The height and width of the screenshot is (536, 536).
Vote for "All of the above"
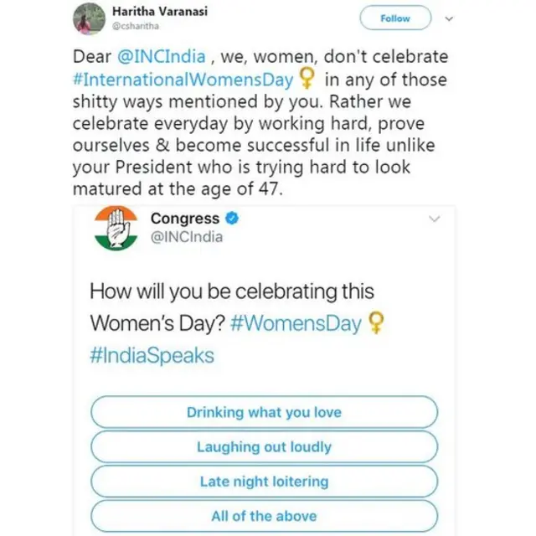click(x=264, y=516)
